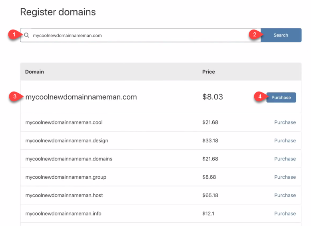The width and height of the screenshot is (311, 226).
Task: Select the mycoolnewdomainnameman.host domain name
Action: coord(64,195)
